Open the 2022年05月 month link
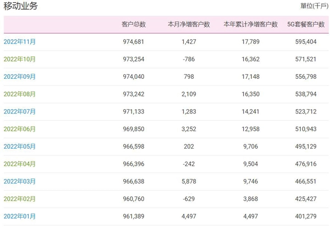The height and width of the screenshot is (227, 330). point(20,147)
